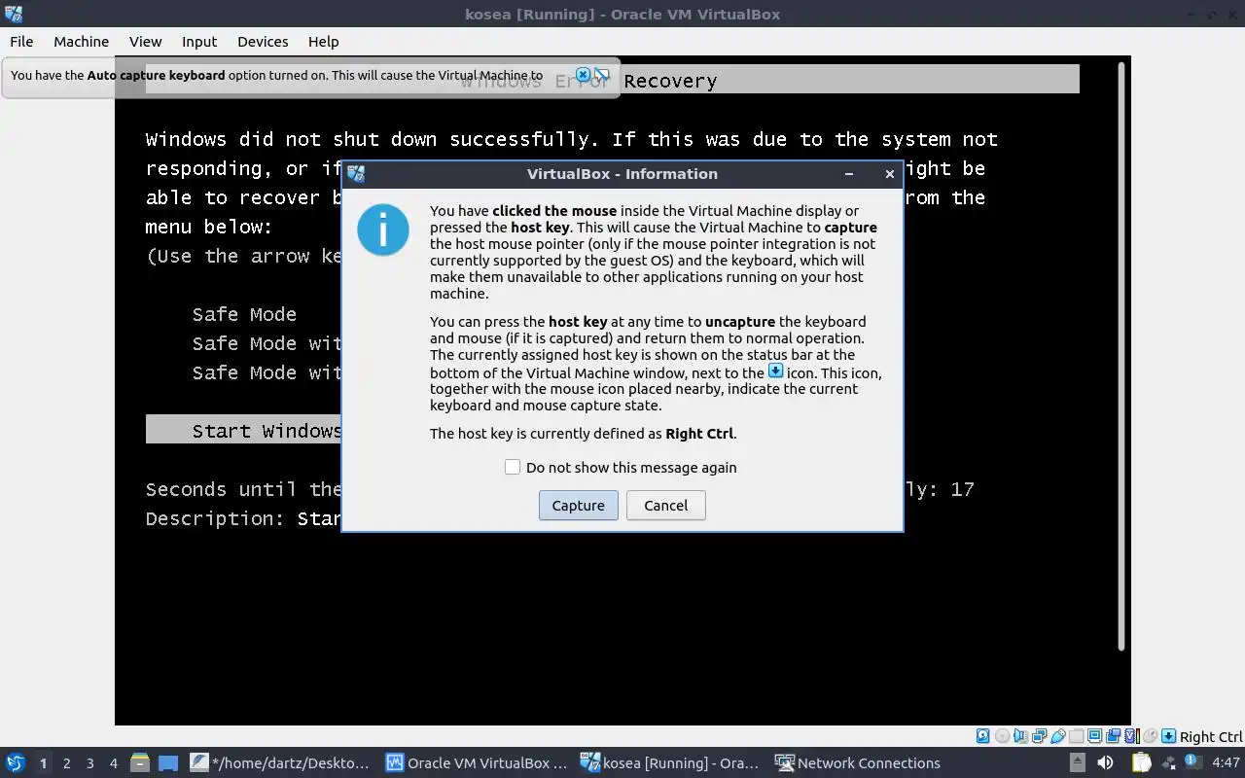This screenshot has width=1245, height=778.
Task: Click the 'Safe Mode' boot option in the guest
Action: (x=244, y=314)
